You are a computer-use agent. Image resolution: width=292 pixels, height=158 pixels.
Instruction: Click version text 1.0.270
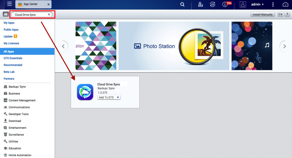(103, 92)
